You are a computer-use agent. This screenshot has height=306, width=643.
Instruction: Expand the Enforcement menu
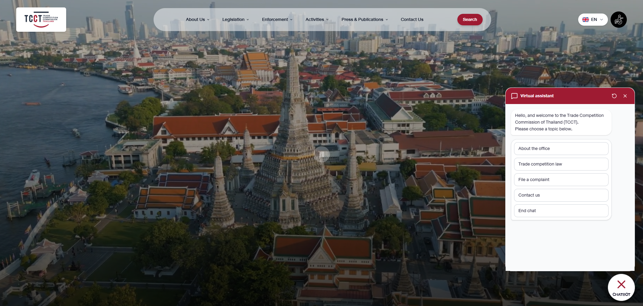coord(277,20)
